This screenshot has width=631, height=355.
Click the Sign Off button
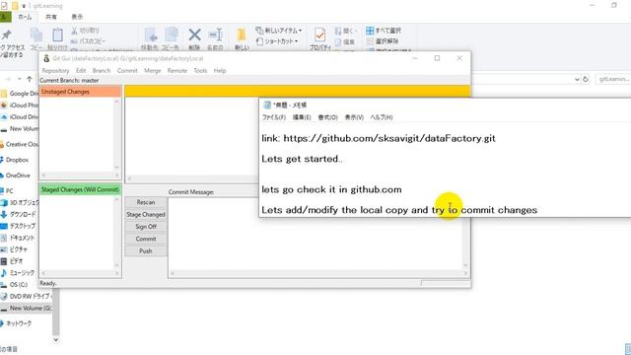pos(146,227)
